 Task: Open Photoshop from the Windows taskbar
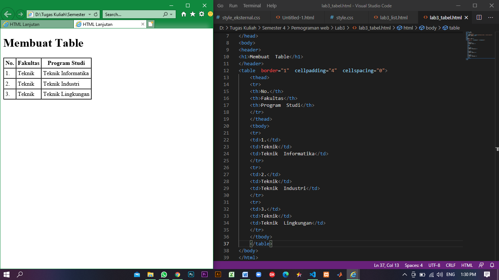191,275
